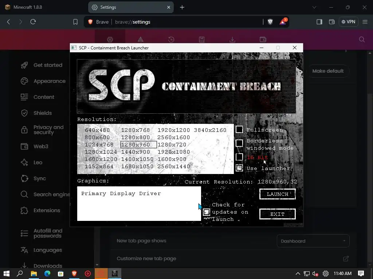Viewport: 373px width, 279px height.
Task: Open the Brave Wallet icon
Action: click(331, 22)
